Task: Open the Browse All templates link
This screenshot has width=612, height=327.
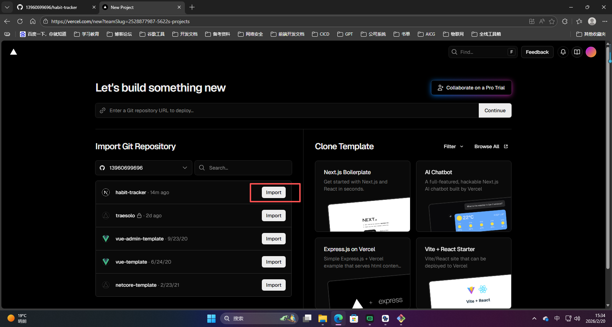Action: [491, 146]
